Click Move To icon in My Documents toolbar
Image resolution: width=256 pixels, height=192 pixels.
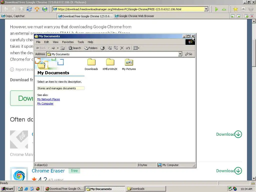click(110, 48)
